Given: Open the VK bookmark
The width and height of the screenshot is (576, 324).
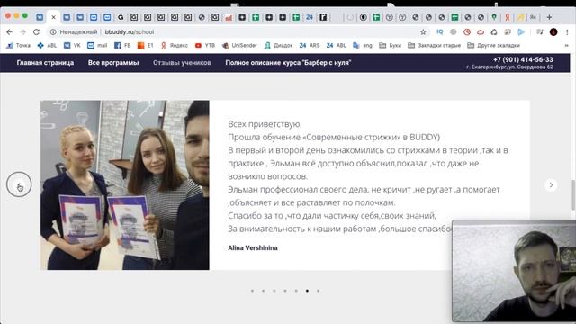Looking at the screenshot, I should pos(72,46).
